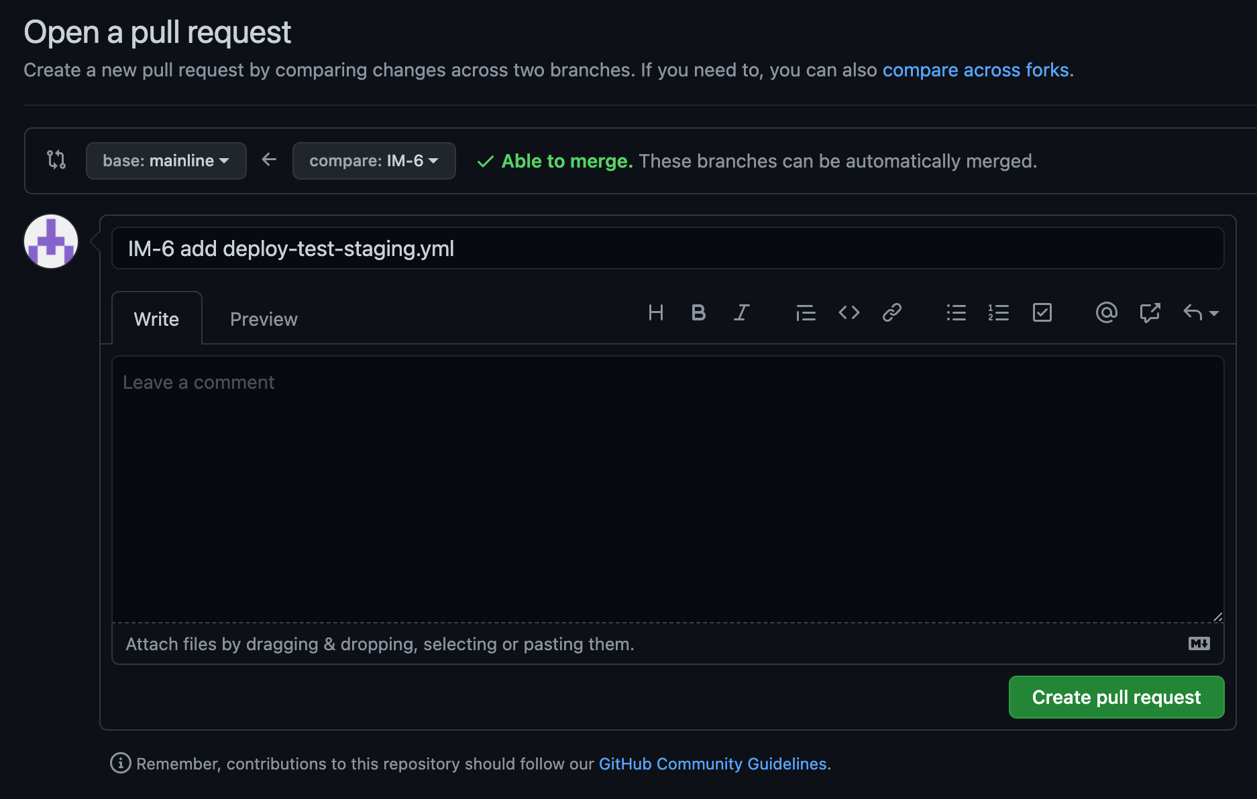Open the saved replies dropdown
This screenshot has height=799, width=1257.
pos(1200,313)
